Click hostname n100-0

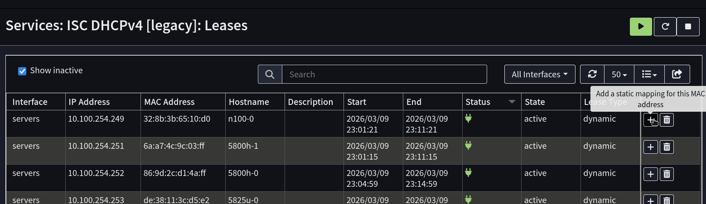pyautogui.click(x=242, y=119)
